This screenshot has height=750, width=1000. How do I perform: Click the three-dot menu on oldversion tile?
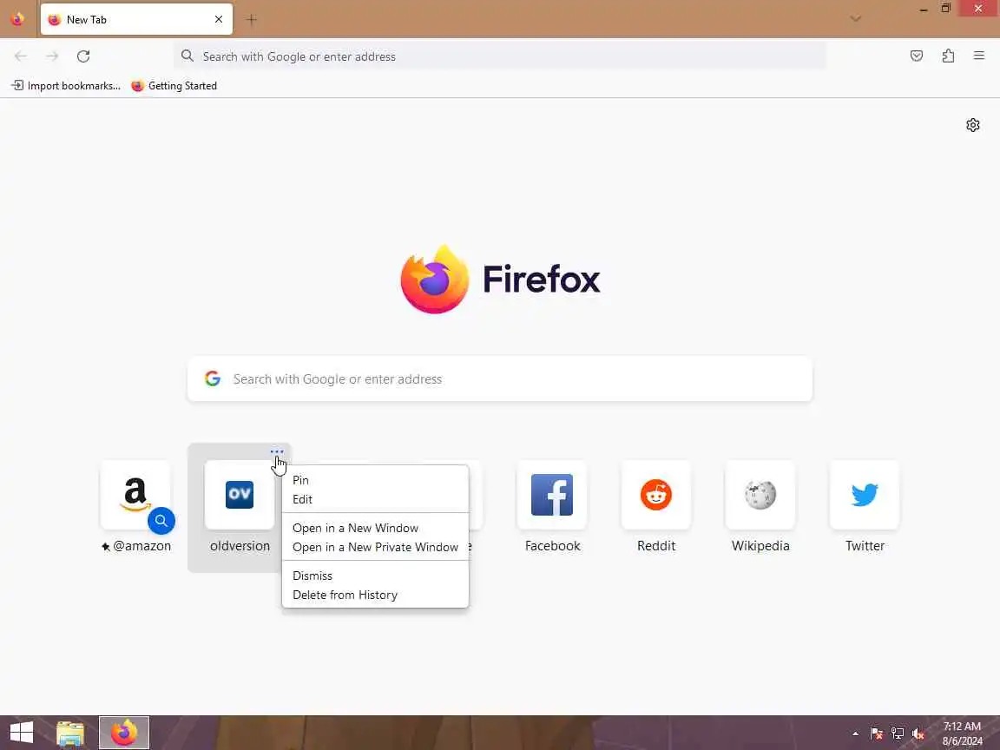(x=277, y=451)
